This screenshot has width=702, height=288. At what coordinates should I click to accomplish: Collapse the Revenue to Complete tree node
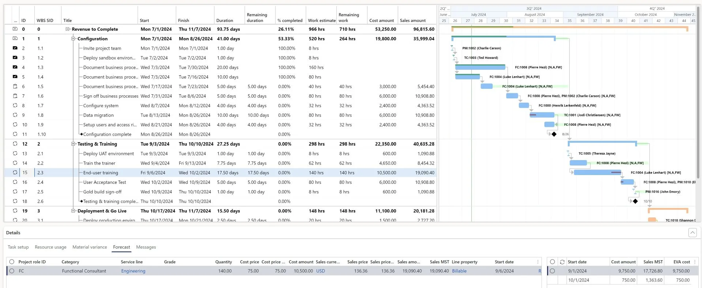(x=68, y=29)
